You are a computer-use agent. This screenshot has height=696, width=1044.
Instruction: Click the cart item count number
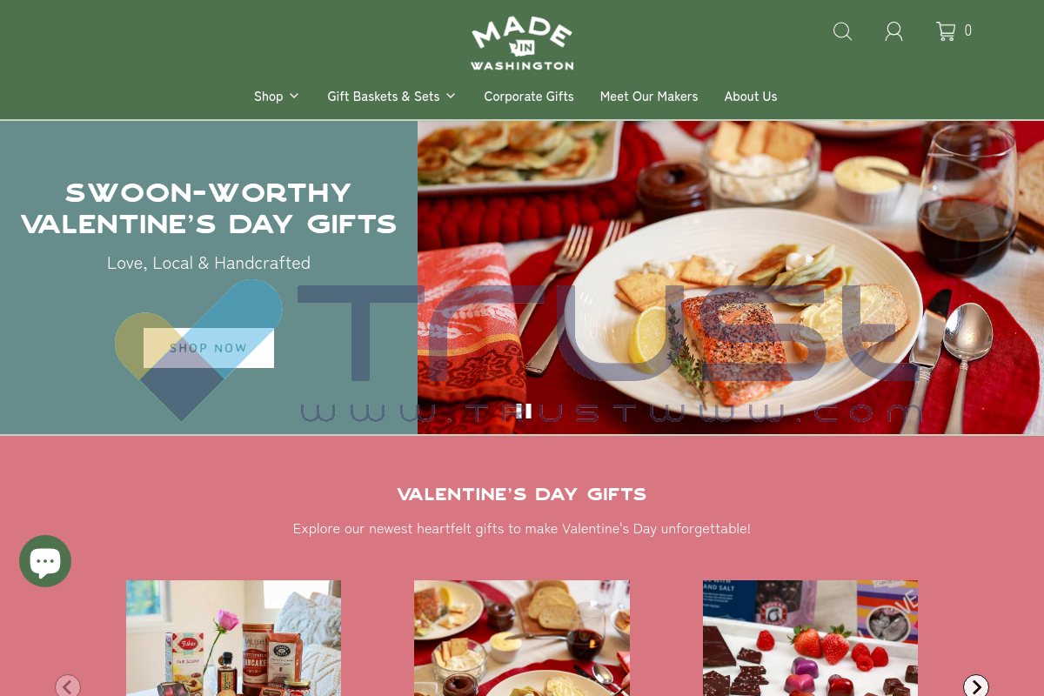click(x=968, y=31)
